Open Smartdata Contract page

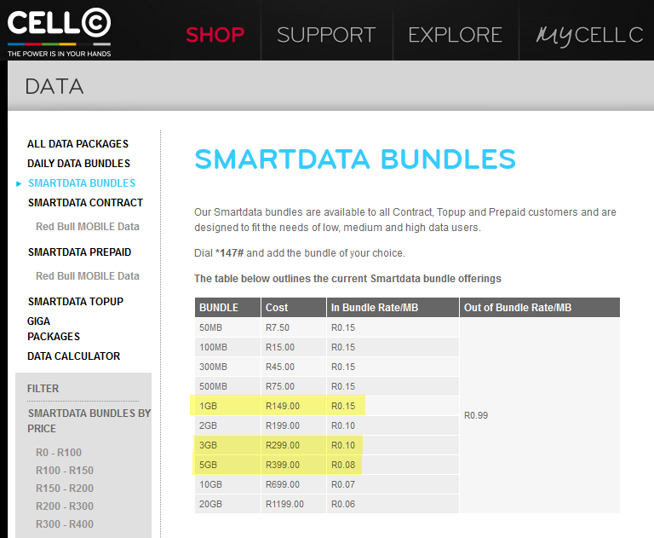coord(85,203)
